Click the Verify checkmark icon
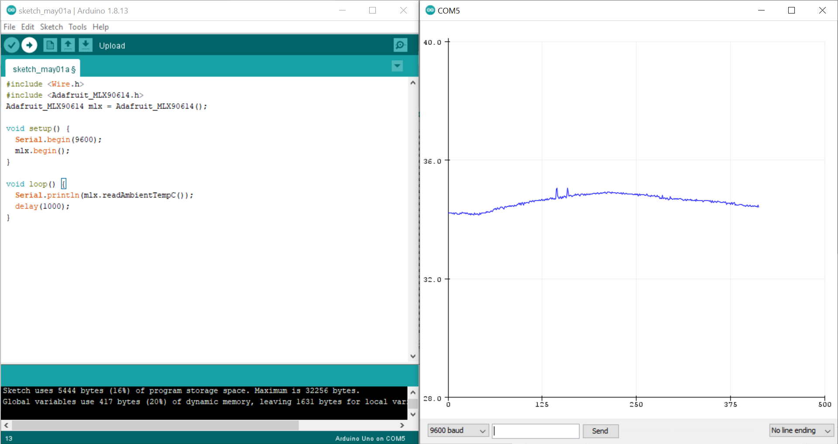Viewport: 838px width, 444px height. pyautogui.click(x=11, y=45)
